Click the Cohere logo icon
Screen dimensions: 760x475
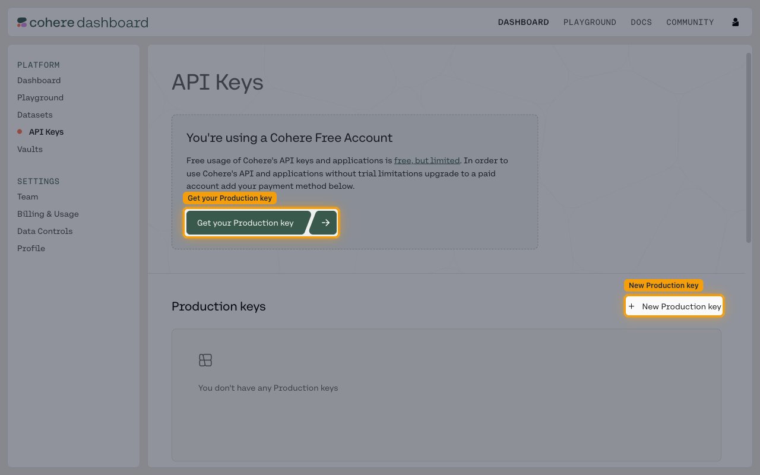point(22,23)
